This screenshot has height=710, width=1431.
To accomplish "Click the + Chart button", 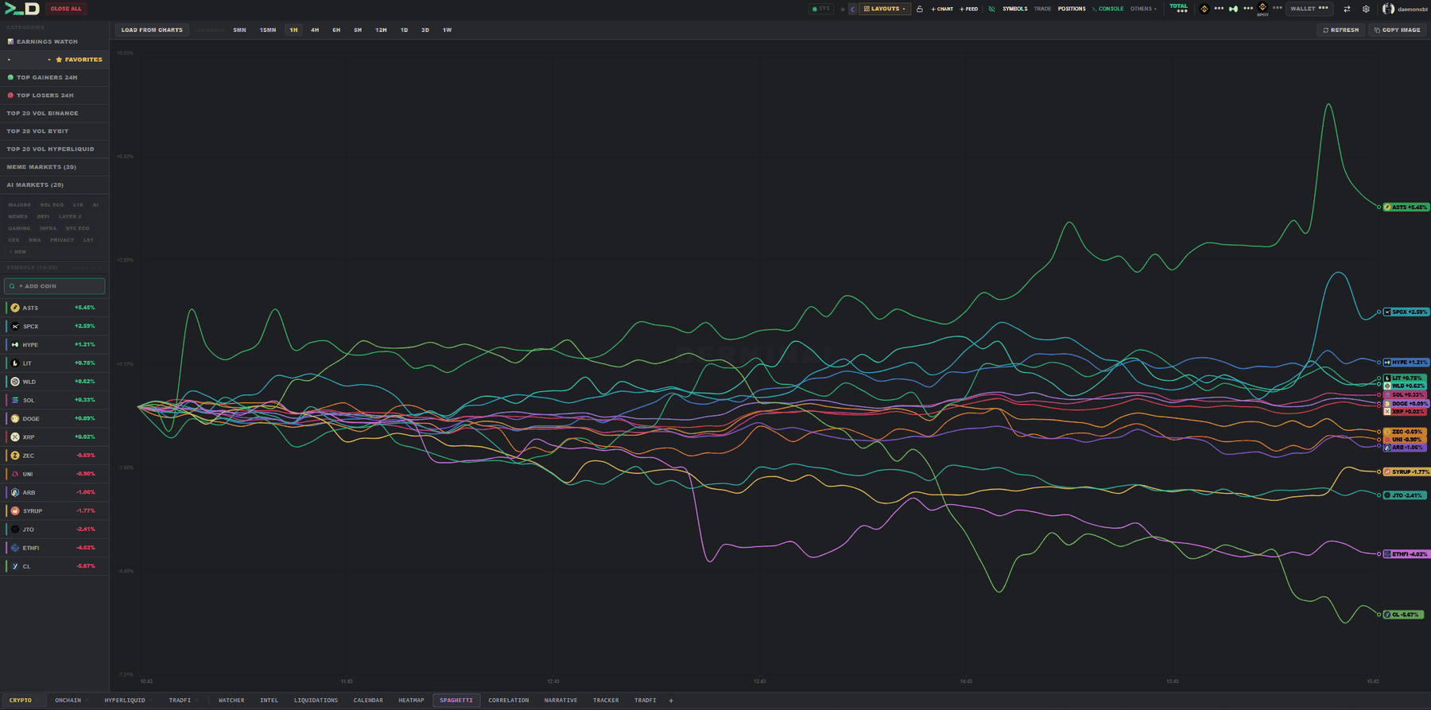I will (942, 9).
